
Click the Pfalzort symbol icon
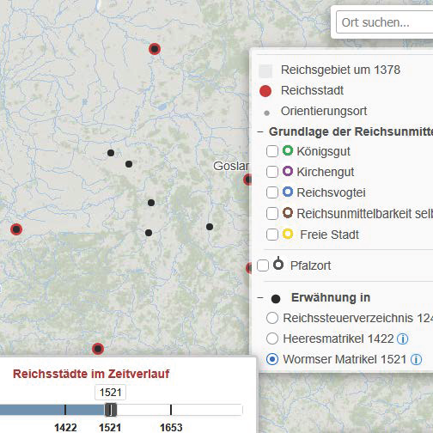coord(278,264)
